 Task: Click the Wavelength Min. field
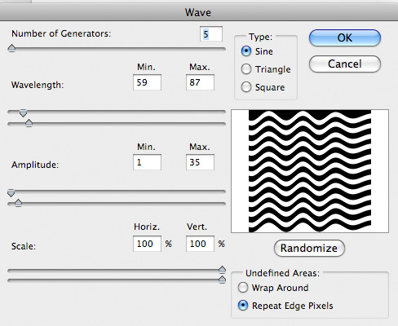point(147,82)
